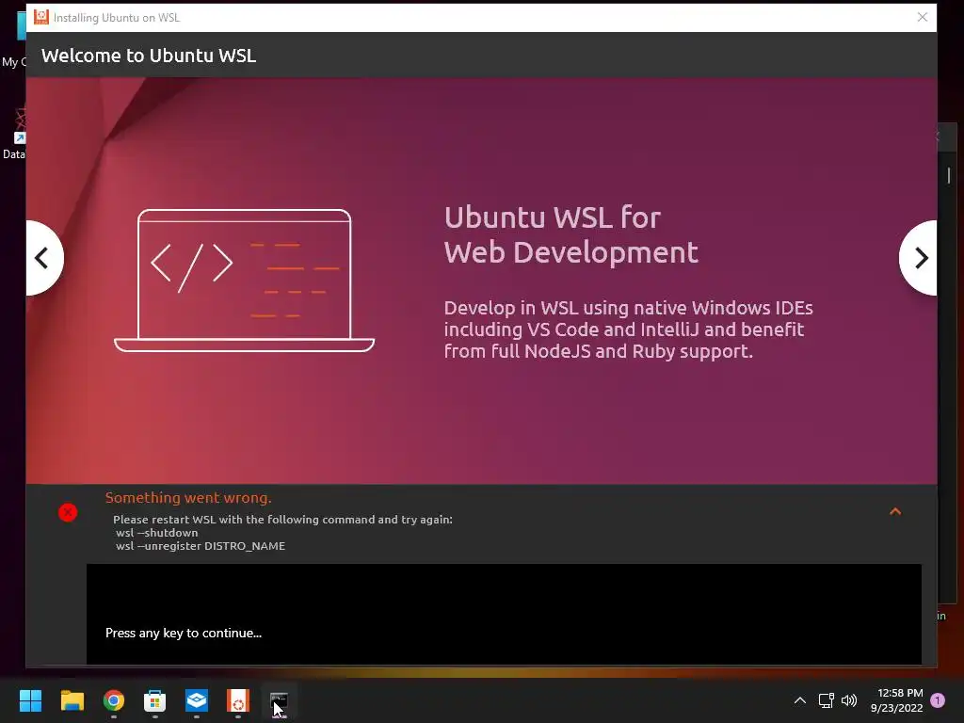This screenshot has width=964, height=723.
Task: Click the laptop code illustration
Action: 244,281
